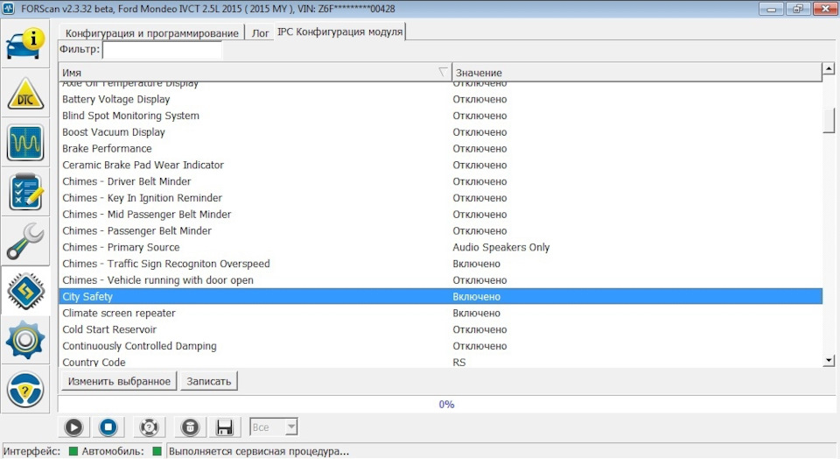Select the Blind Spot Monitoring System row
This screenshot has width=840, height=459.
(x=440, y=116)
